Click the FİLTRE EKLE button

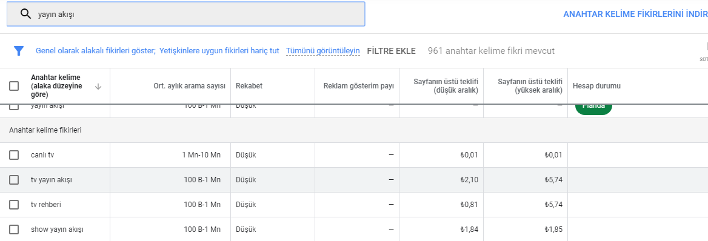point(392,51)
